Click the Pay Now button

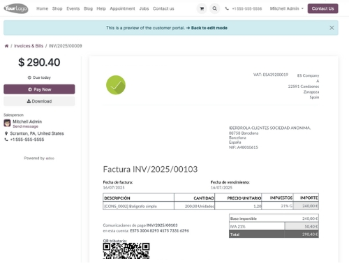pyautogui.click(x=39, y=89)
